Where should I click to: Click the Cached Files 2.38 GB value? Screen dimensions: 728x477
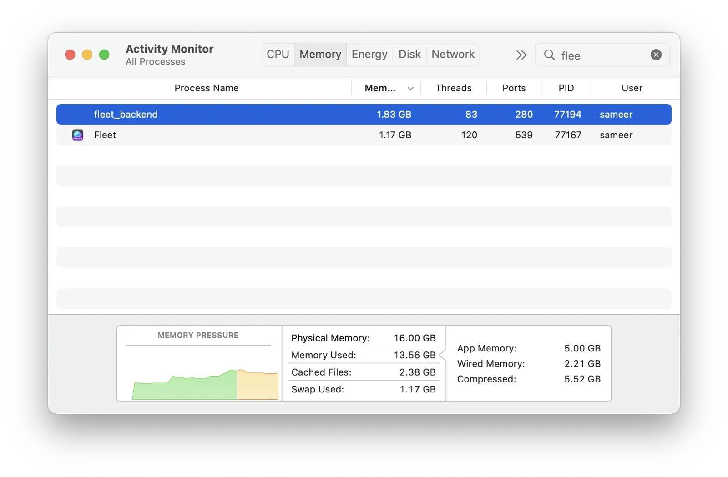tap(417, 372)
